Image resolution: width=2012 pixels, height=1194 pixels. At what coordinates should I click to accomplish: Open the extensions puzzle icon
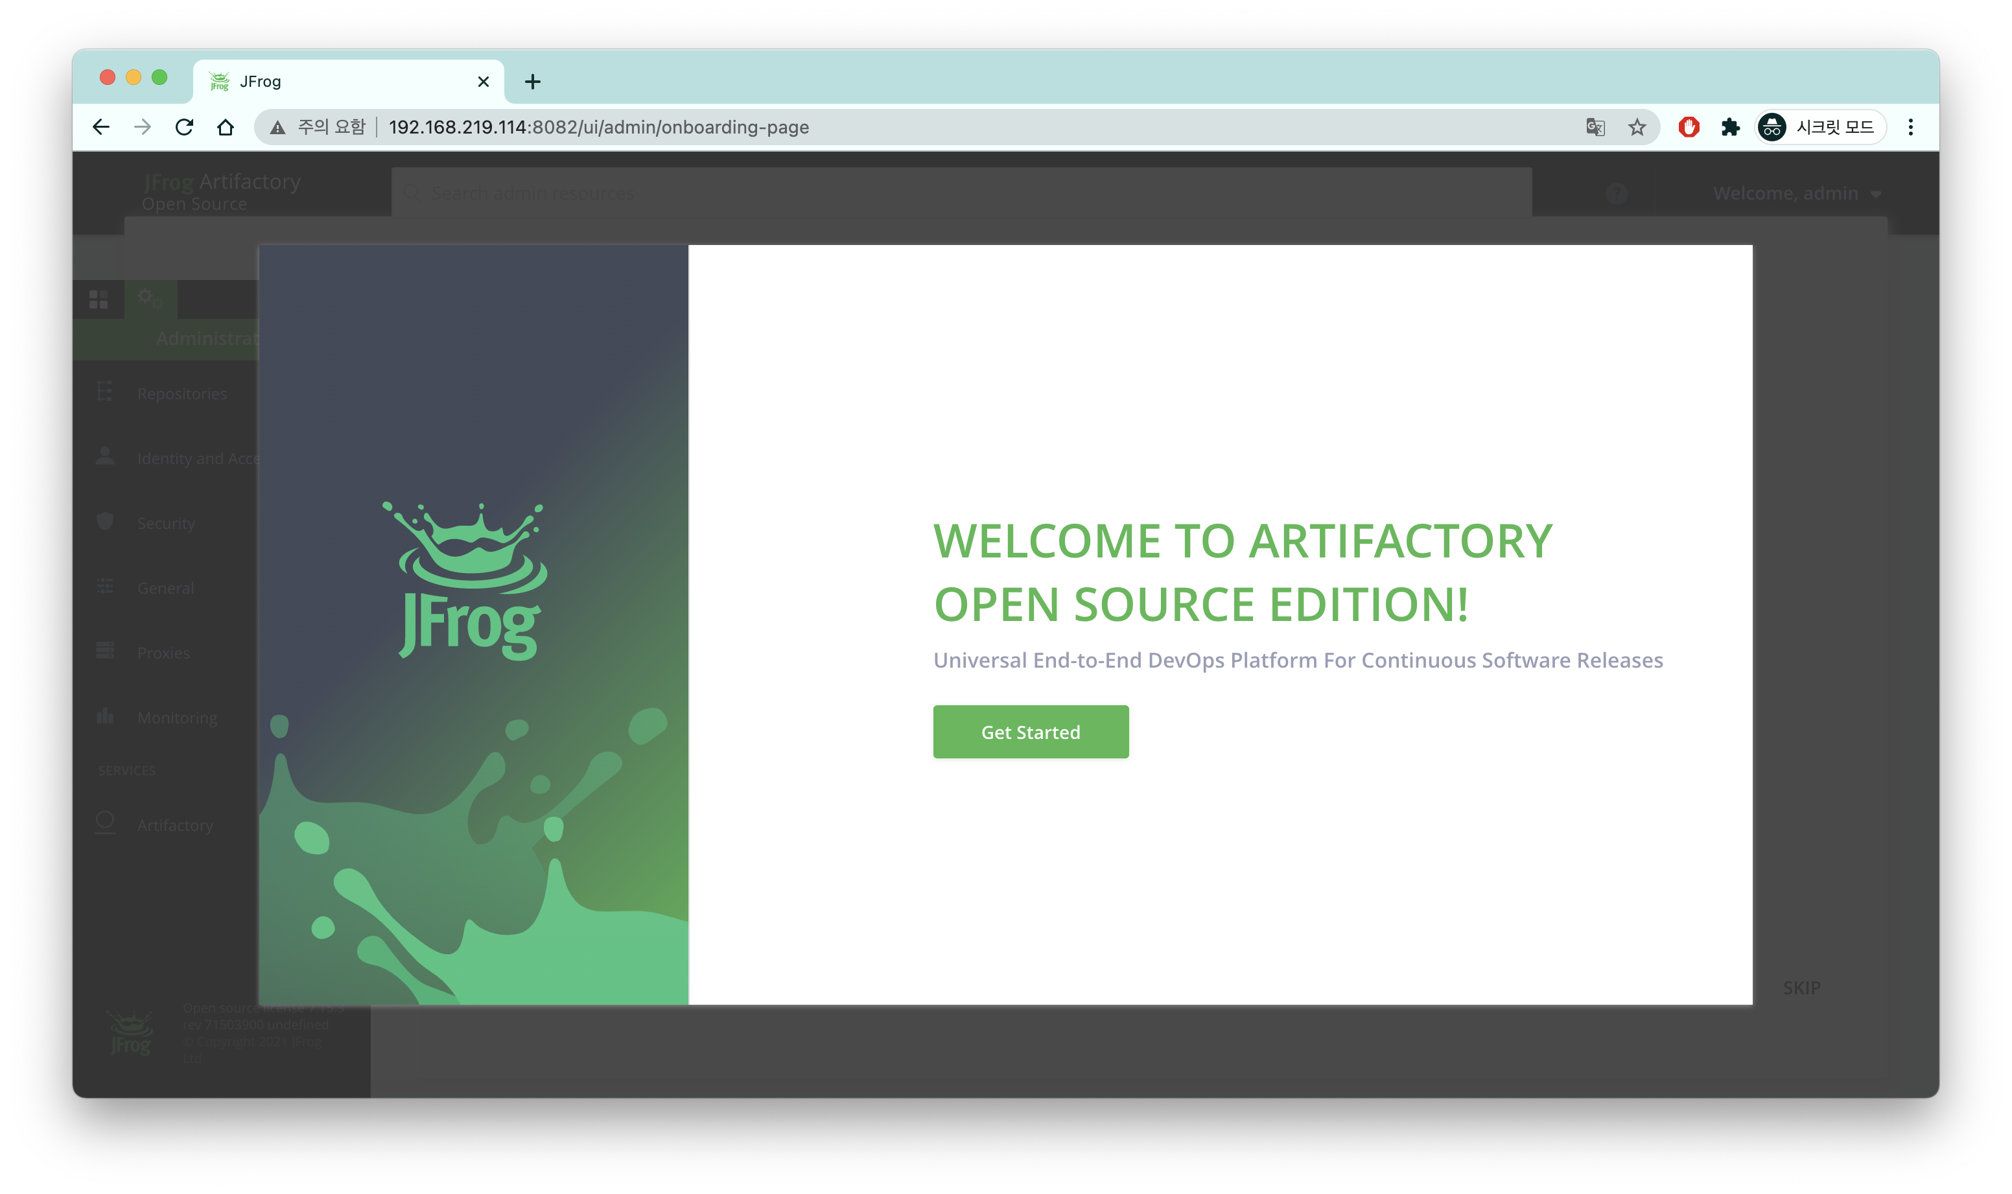(1729, 127)
